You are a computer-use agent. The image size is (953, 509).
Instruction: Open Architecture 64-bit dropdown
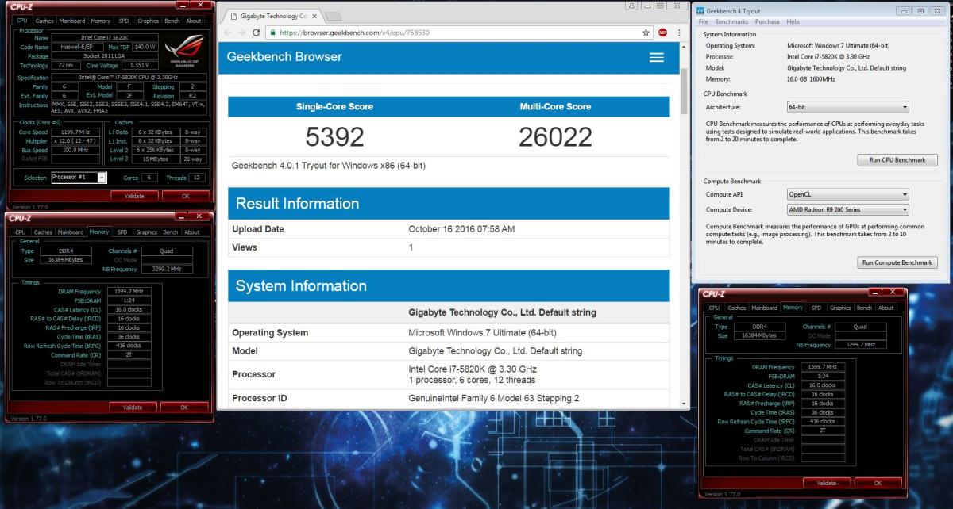847,107
